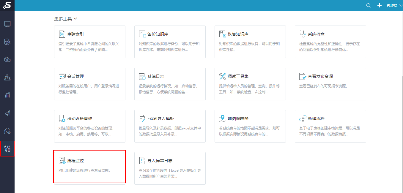Click description '查看已经发布的可见报表资源。'
The height and width of the screenshot is (193, 403).
[x=323, y=86]
